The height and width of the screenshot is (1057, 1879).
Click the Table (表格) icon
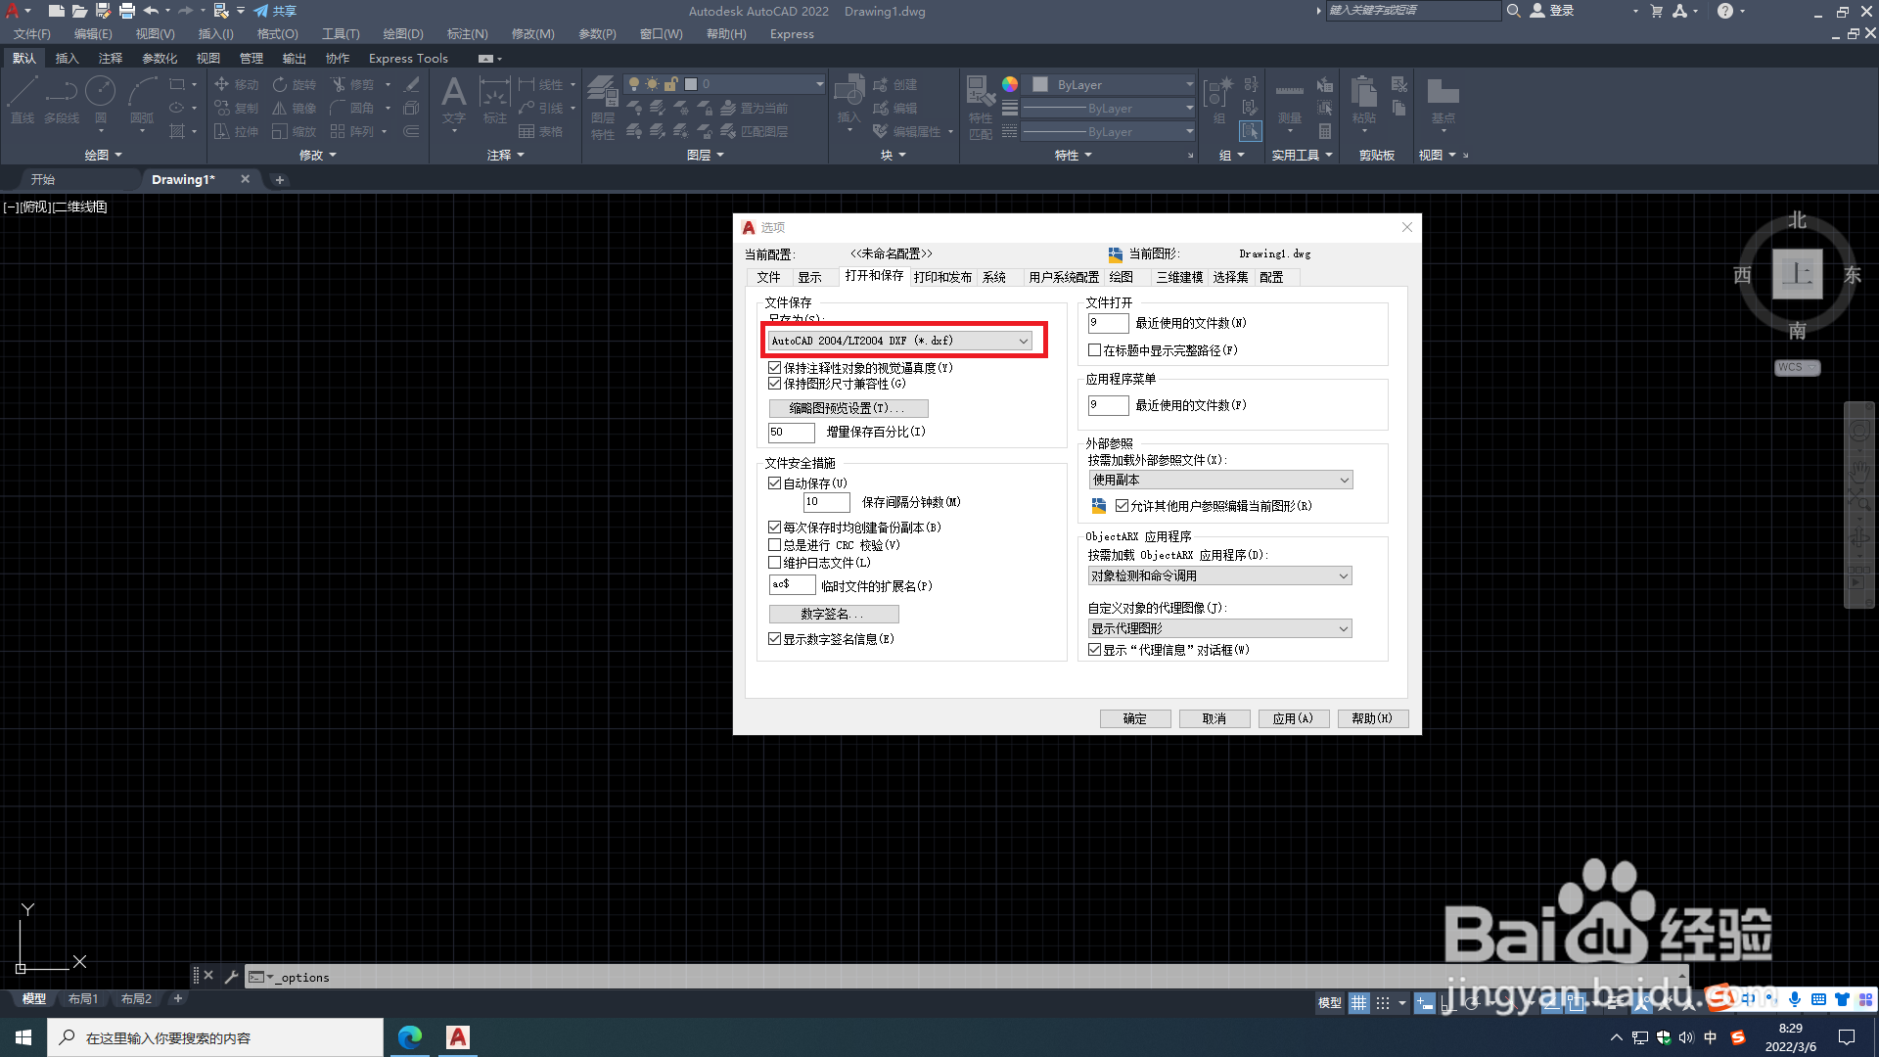tap(540, 131)
